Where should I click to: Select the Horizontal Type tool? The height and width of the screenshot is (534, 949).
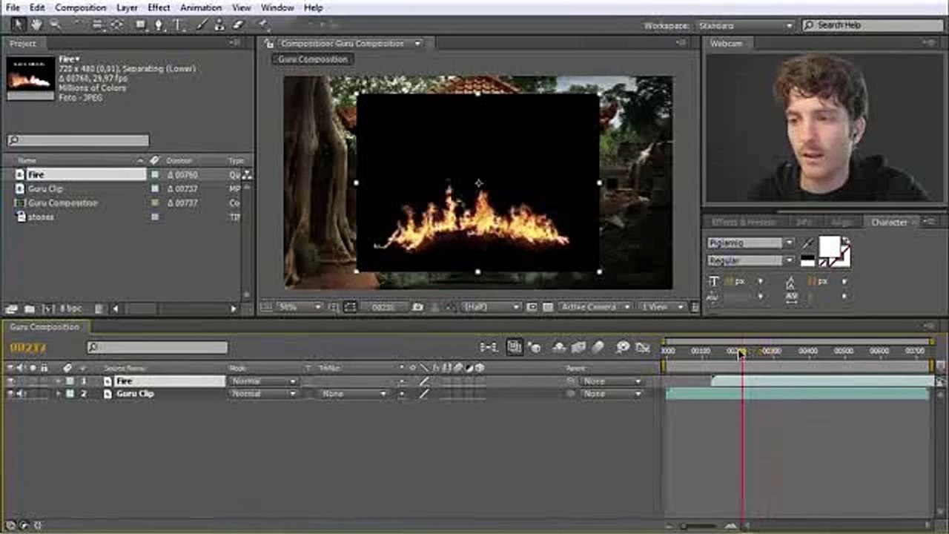tap(178, 24)
